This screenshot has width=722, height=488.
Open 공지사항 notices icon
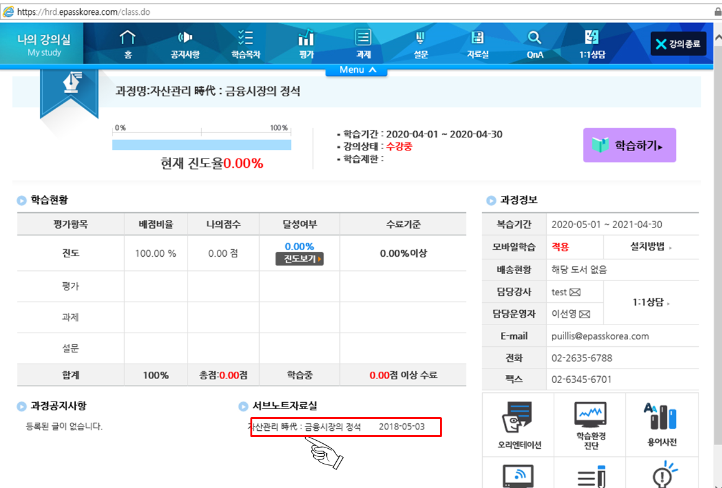[x=185, y=39]
